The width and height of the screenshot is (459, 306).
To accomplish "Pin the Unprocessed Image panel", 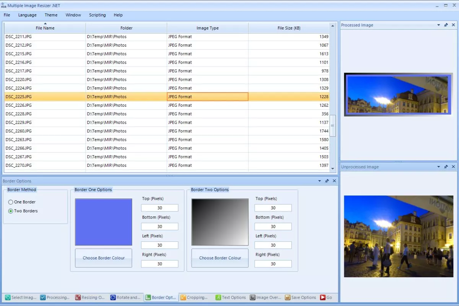I will (x=446, y=167).
